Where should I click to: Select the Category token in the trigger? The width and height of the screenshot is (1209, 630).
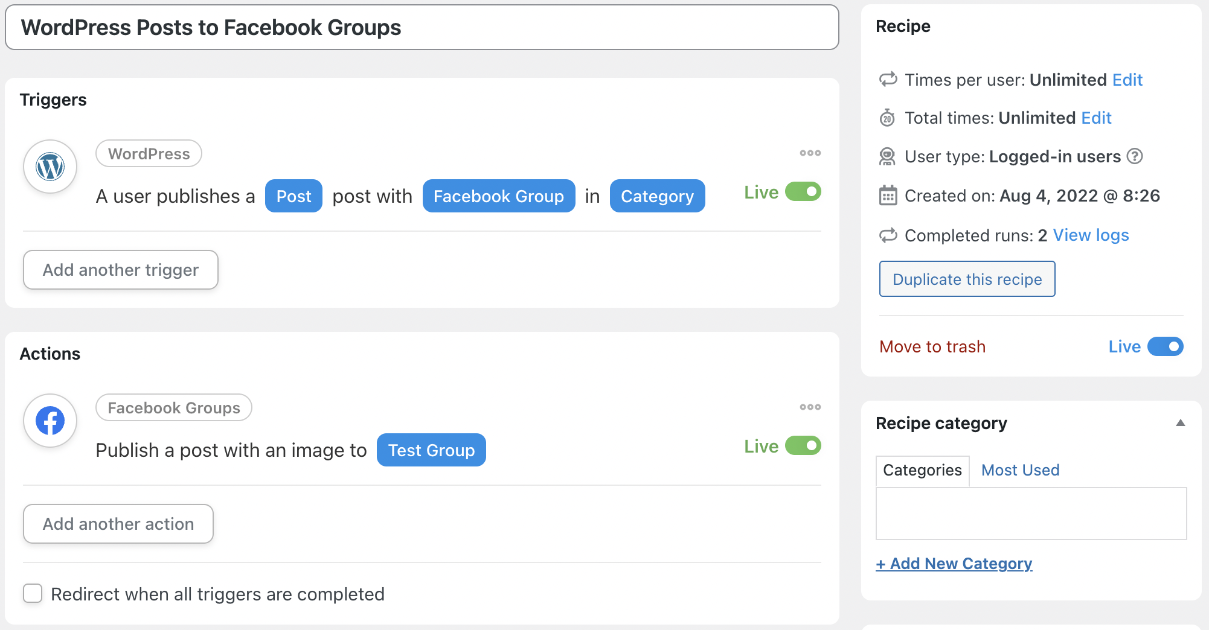pos(657,196)
